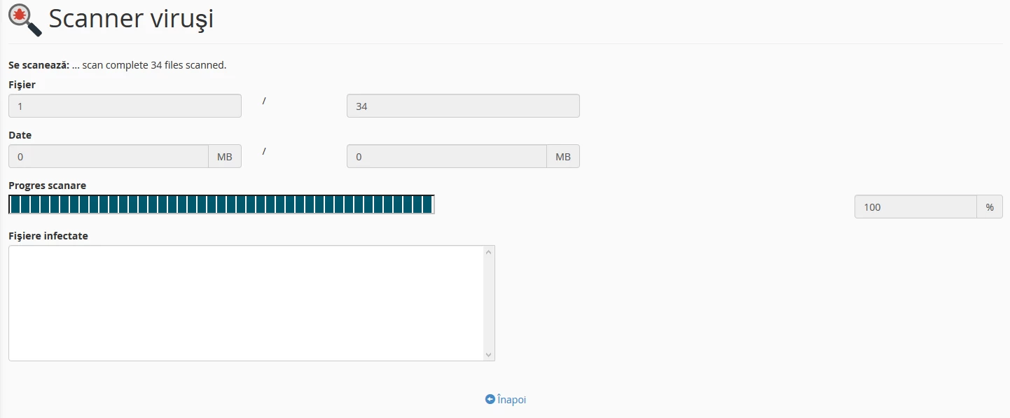1010x418 pixels.
Task: Click the progress percentage field showing 100
Action: point(915,207)
